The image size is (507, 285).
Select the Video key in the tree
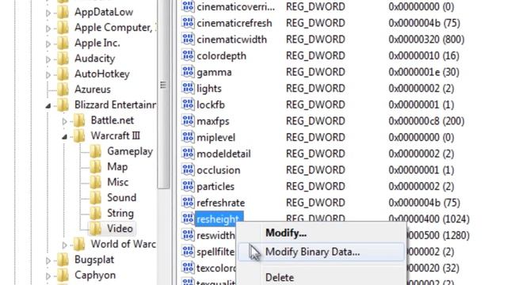[x=120, y=229]
